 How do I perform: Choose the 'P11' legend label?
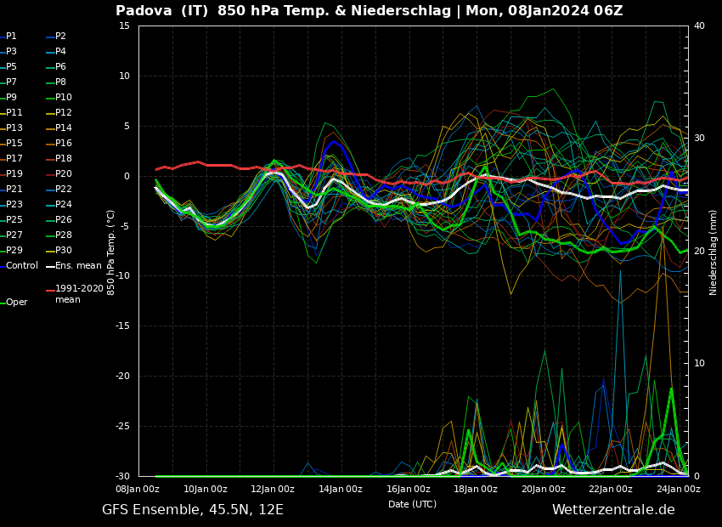tap(14, 112)
